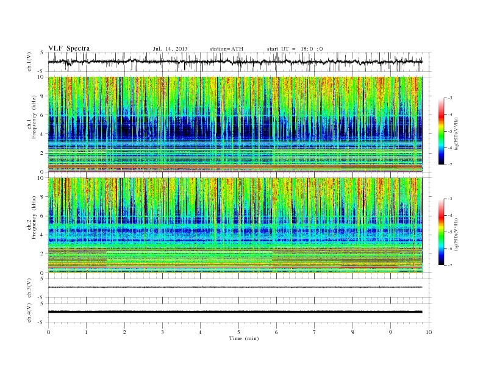Screen dimensions: 483x373
Task: Click the "1" tick on the time axis
Action: tap(86, 332)
